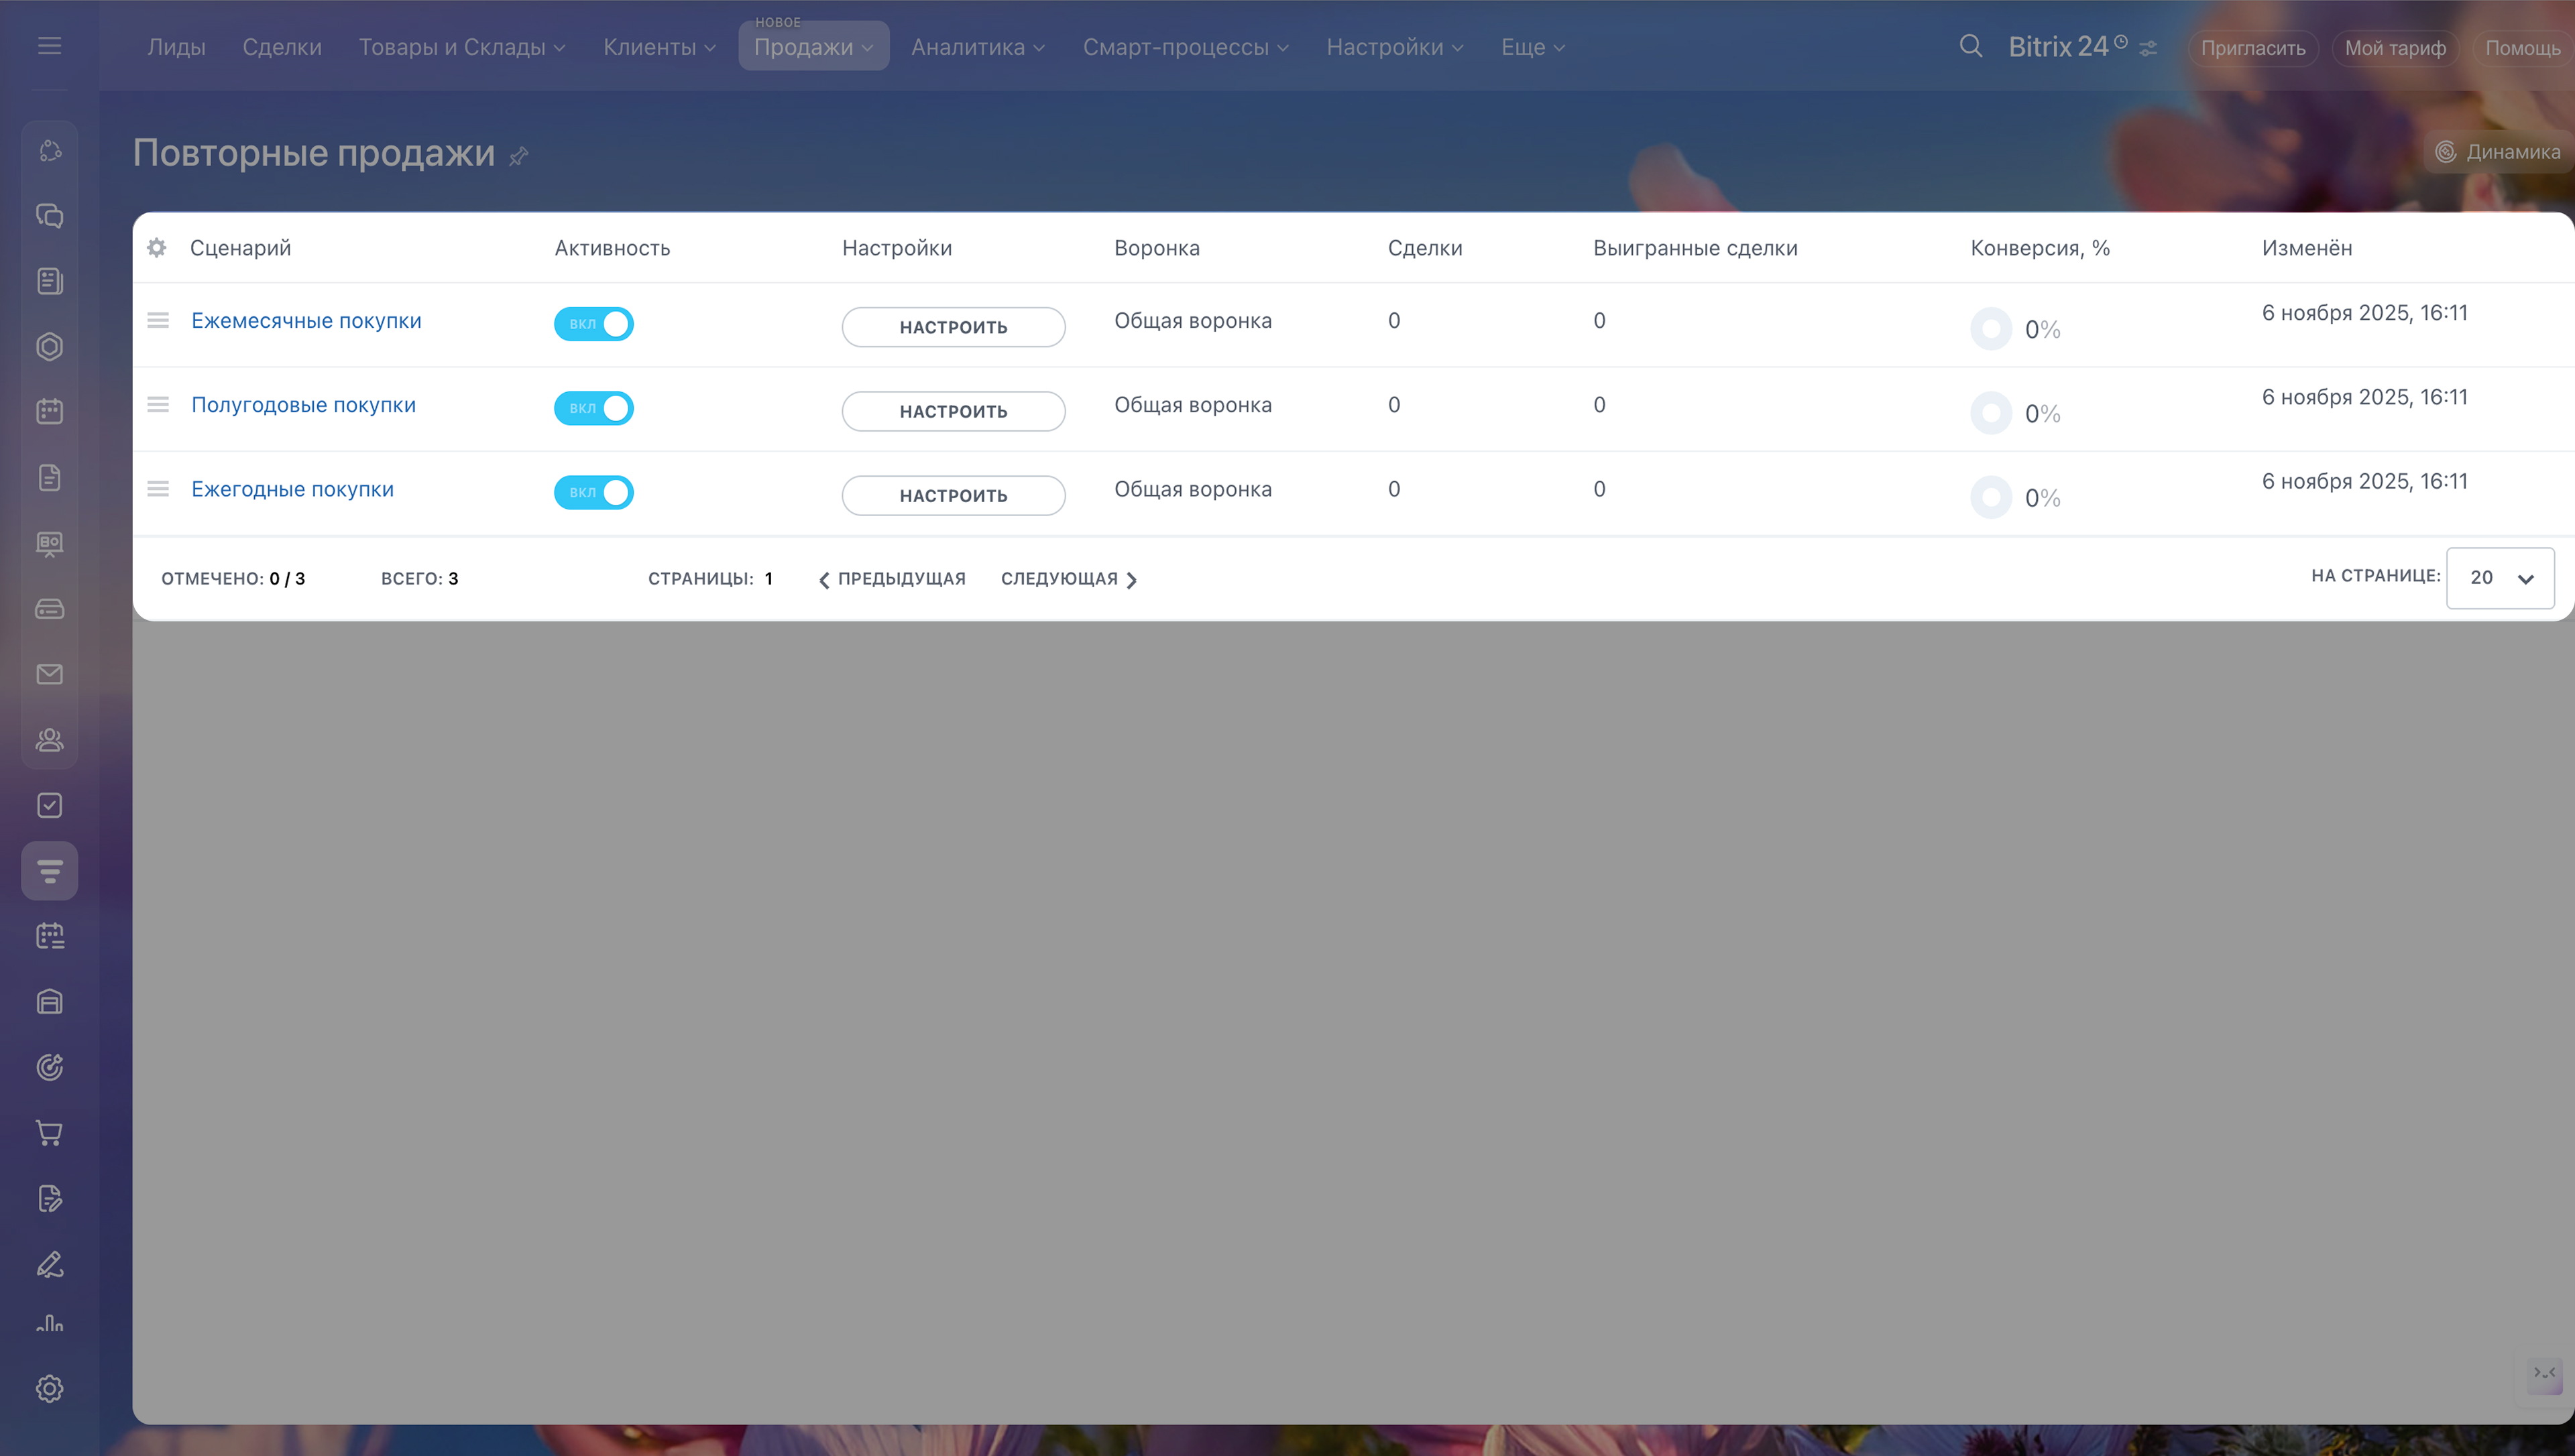
Task: Click the Динамика button at top right
Action: point(2498,152)
